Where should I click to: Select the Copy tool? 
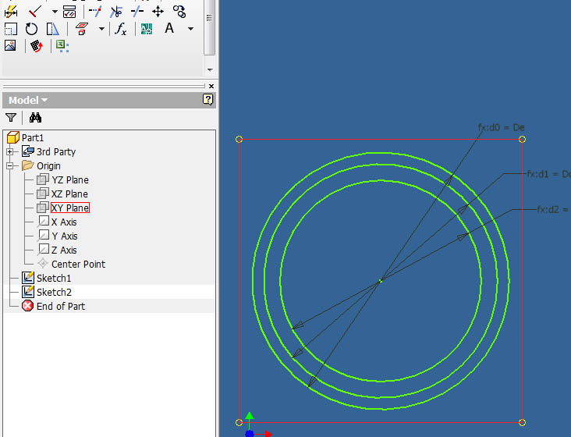179,12
